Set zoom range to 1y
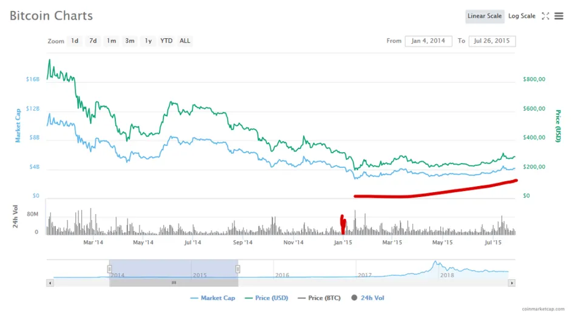Image resolution: width=583 pixels, height=318 pixels. tap(148, 41)
